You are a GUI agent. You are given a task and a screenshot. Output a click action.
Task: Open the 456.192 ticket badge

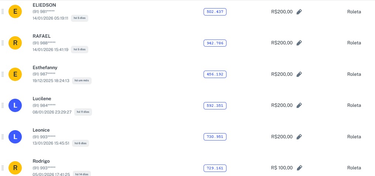(215, 74)
